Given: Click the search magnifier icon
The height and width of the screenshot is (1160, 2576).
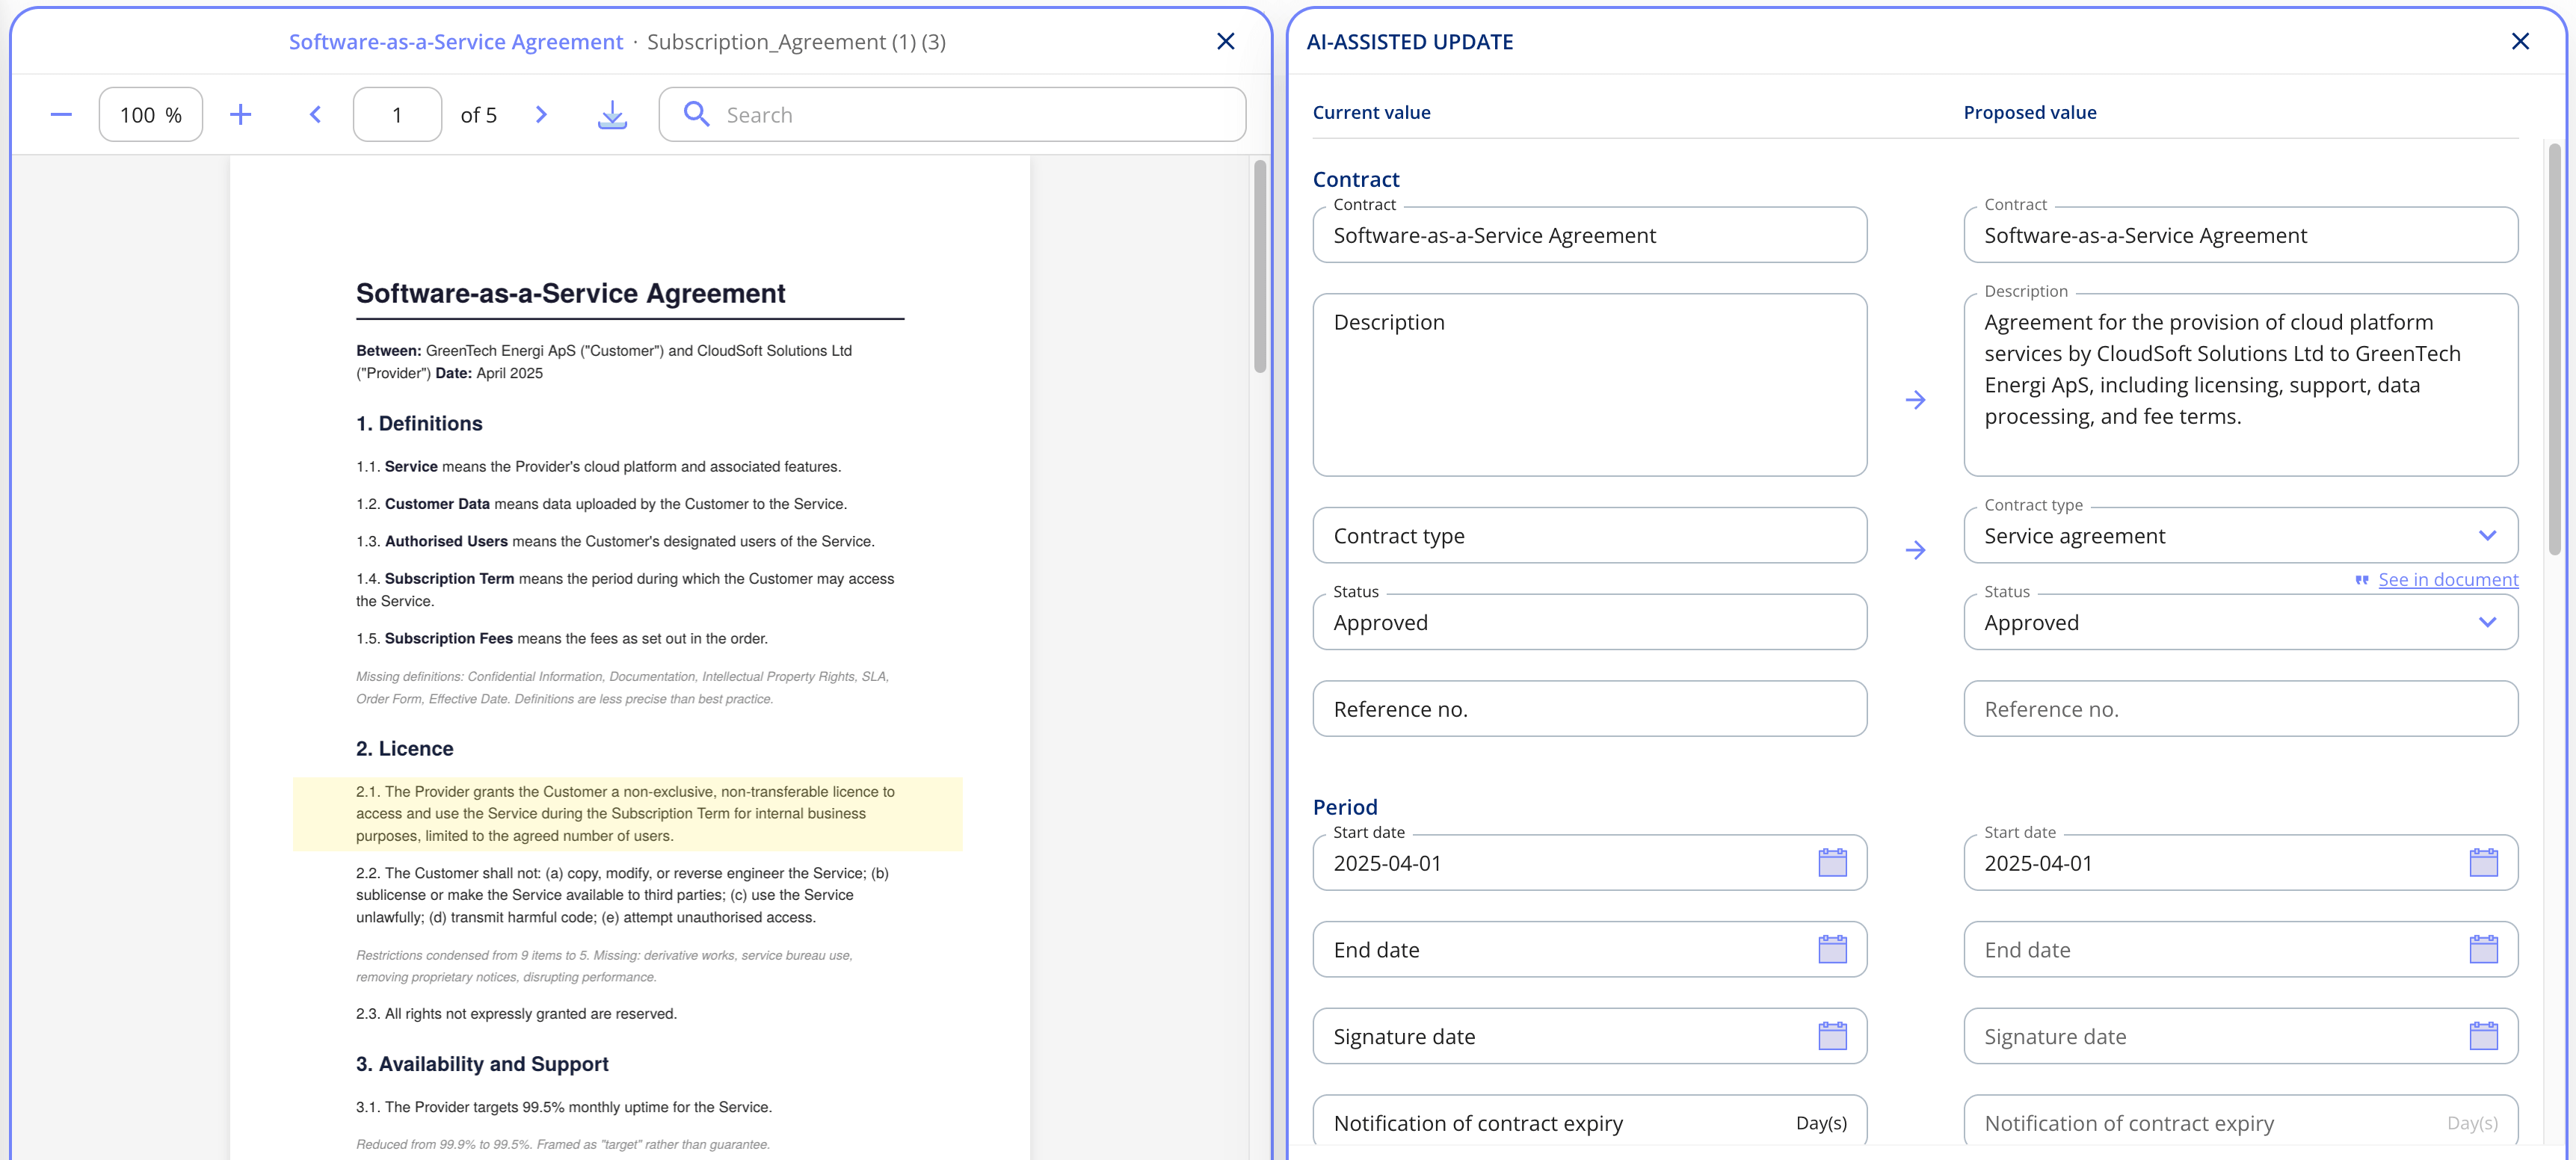Looking at the screenshot, I should (696, 114).
